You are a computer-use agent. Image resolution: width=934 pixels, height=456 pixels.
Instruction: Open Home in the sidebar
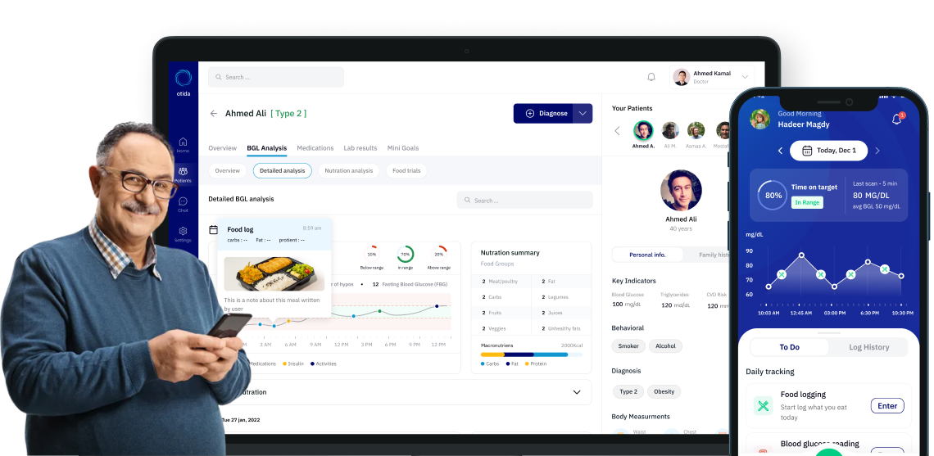point(183,145)
